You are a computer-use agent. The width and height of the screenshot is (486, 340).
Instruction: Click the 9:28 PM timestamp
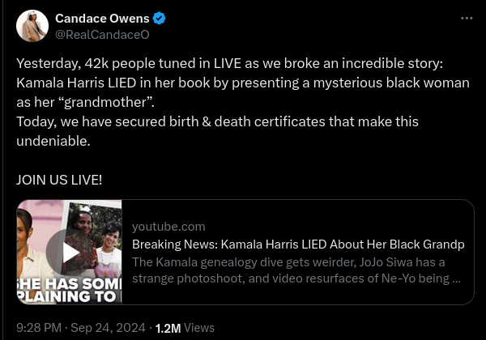tap(39, 328)
